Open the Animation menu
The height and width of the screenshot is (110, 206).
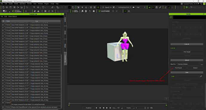[23, 4]
